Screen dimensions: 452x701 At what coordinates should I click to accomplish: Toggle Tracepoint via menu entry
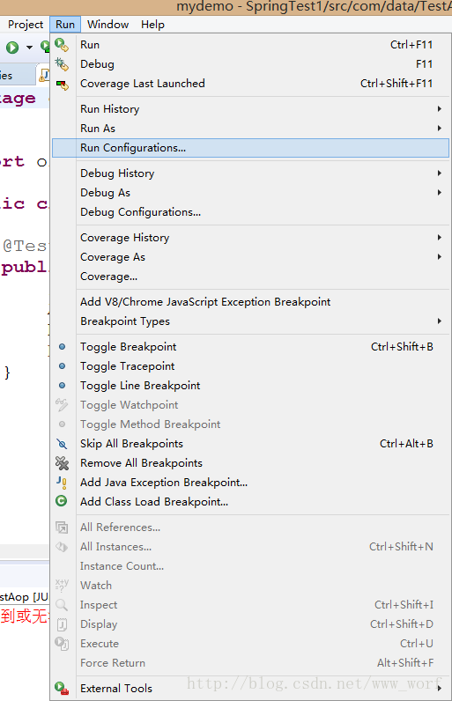[x=250, y=366]
